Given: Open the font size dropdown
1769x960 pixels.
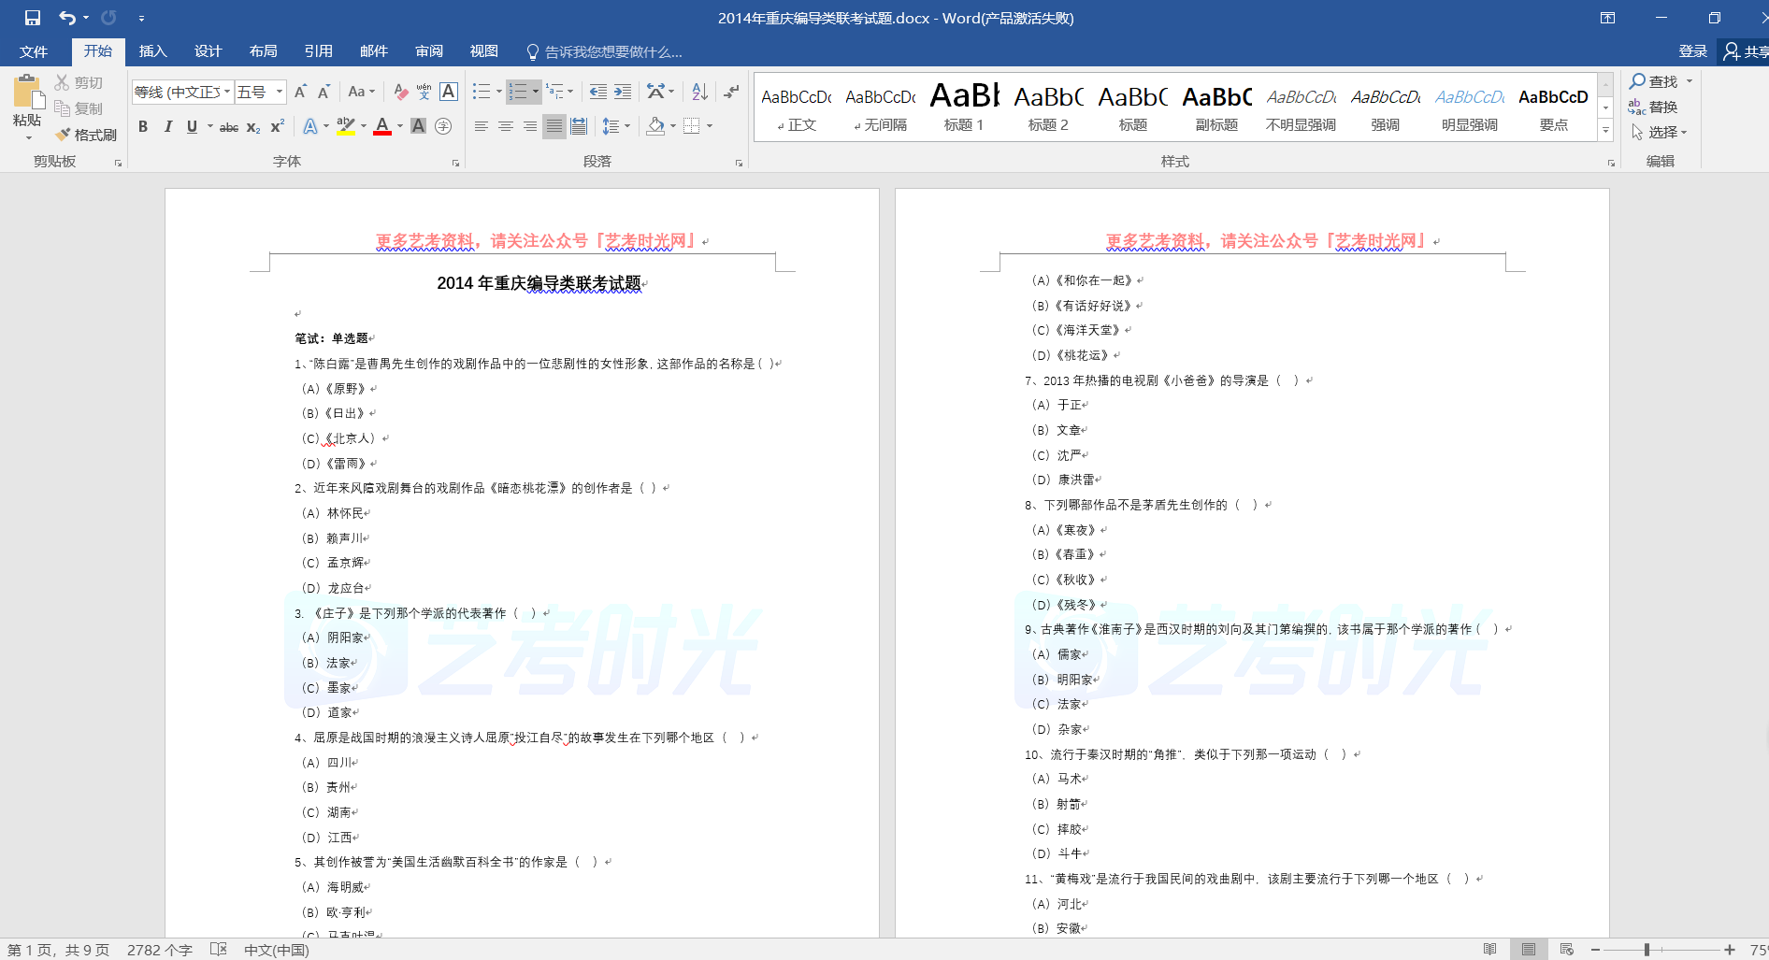Looking at the screenshot, I should click(x=280, y=92).
